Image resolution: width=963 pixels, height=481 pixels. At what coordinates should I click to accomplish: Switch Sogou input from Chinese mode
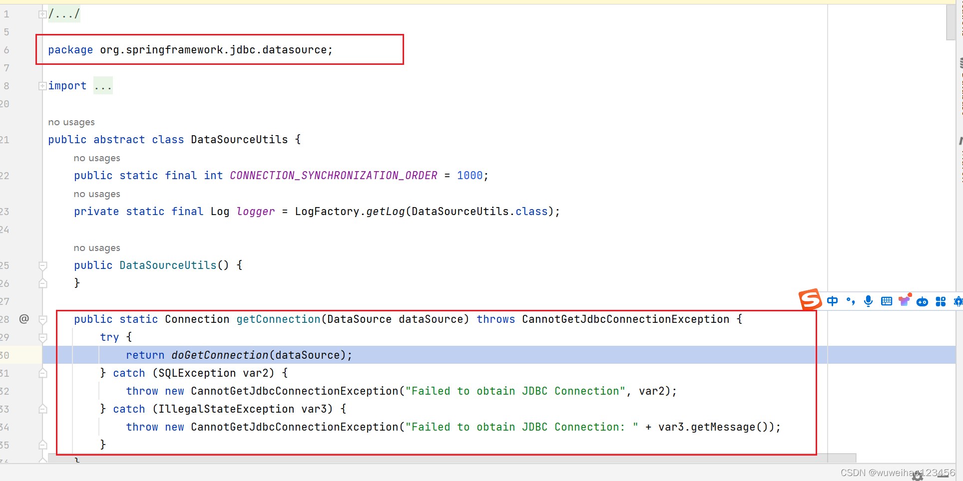(x=833, y=301)
